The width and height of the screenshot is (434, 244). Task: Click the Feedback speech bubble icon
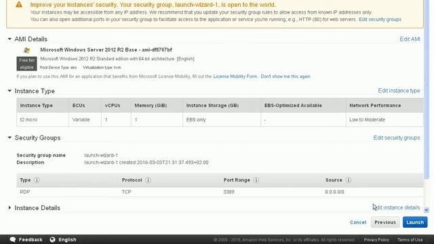13,239
